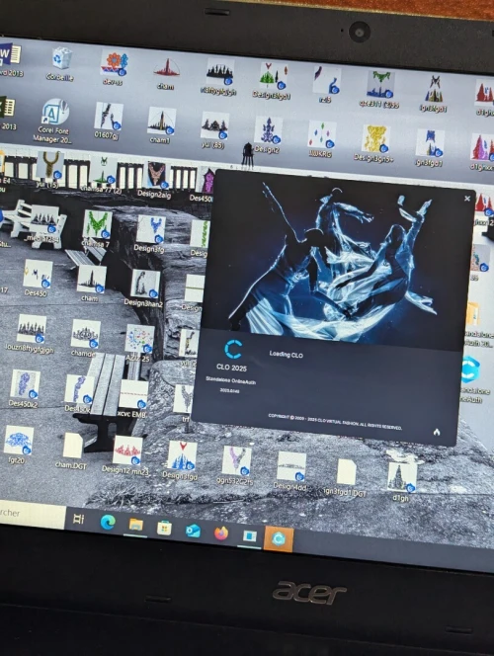Select the rz5 design file
Screen dimensions: 494x656
(326, 85)
